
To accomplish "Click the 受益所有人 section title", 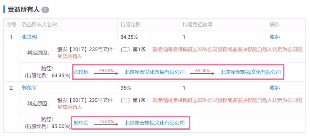I will (24, 9).
